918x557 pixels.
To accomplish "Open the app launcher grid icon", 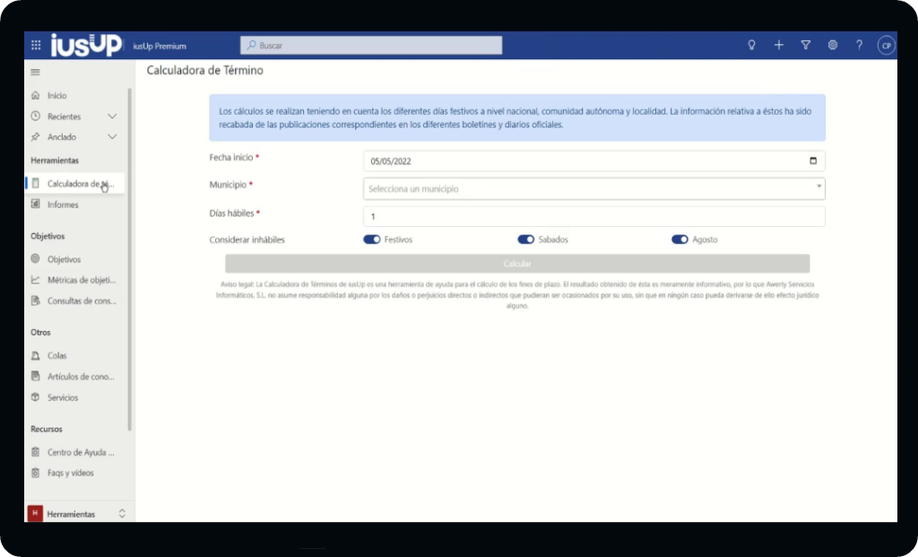I will 36,45.
